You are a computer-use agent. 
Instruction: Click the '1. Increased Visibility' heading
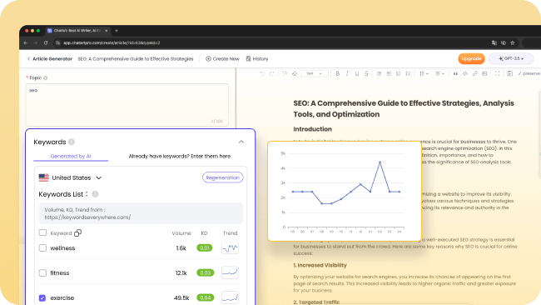320,265
